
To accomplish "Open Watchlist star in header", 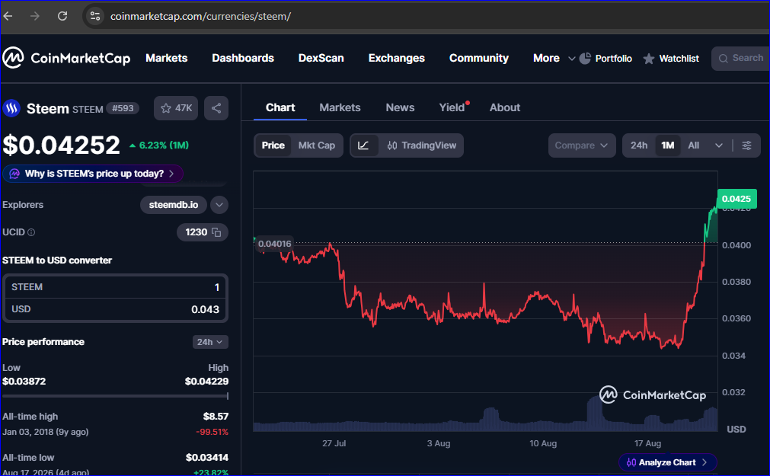I will [649, 59].
